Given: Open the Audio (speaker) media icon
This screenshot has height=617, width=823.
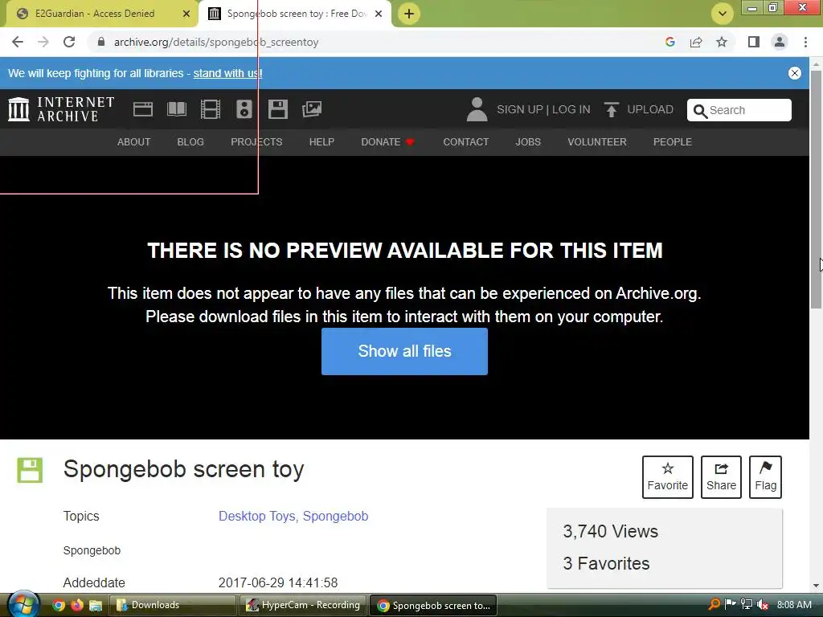Looking at the screenshot, I should [244, 109].
